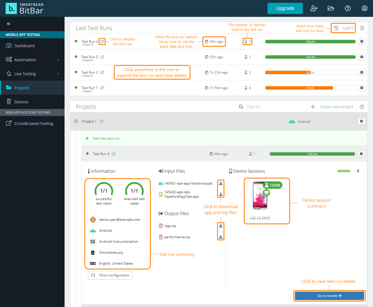Viewport: 373px width, 307px height.
Task: Download the performance.zip output file
Action: (x=221, y=237)
